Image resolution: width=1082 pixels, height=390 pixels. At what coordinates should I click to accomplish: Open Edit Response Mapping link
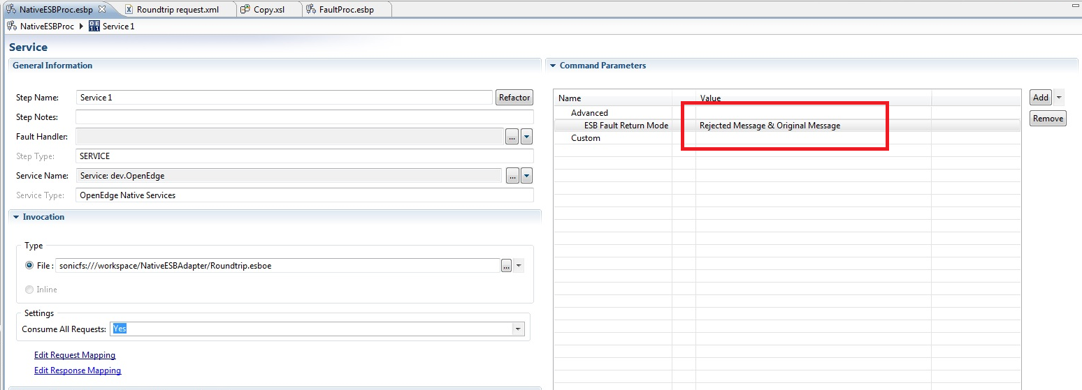(78, 370)
